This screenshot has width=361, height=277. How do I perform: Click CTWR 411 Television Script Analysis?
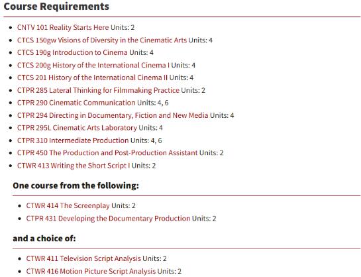83,258
